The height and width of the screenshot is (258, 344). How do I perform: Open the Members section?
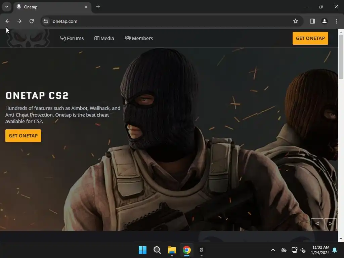[x=139, y=38]
